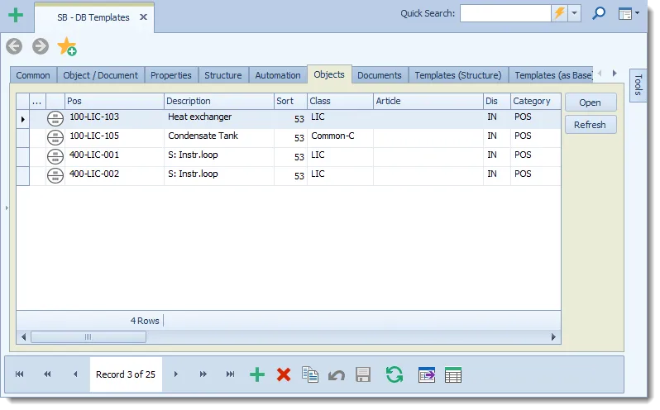Click the green plus new tab icon
Viewport: 660px width, 410px height.
[16, 15]
